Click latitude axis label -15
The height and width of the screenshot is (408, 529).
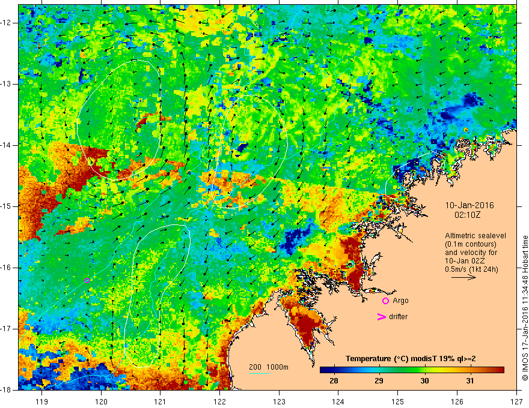pos(6,206)
